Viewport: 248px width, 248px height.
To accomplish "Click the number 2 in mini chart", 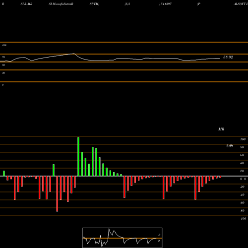I will click(159, 241).
